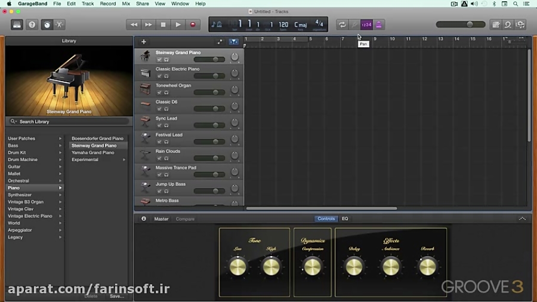Switch to the Controls tab

pyautogui.click(x=326, y=219)
